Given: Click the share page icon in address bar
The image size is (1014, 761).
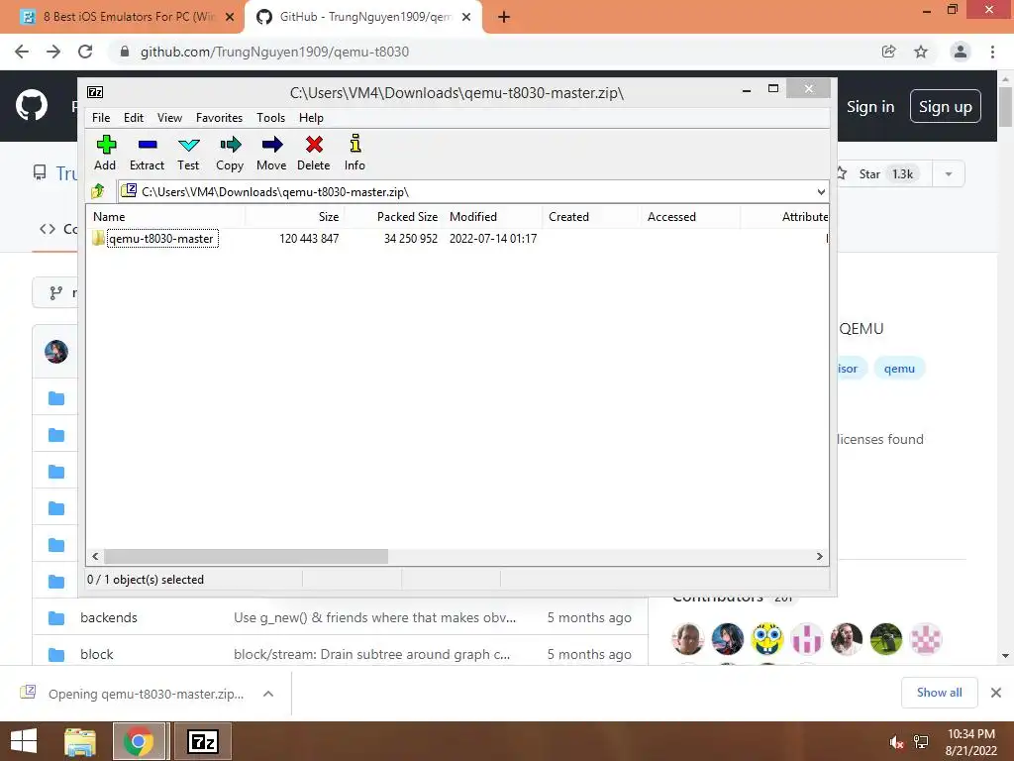Looking at the screenshot, I should pyautogui.click(x=888, y=52).
